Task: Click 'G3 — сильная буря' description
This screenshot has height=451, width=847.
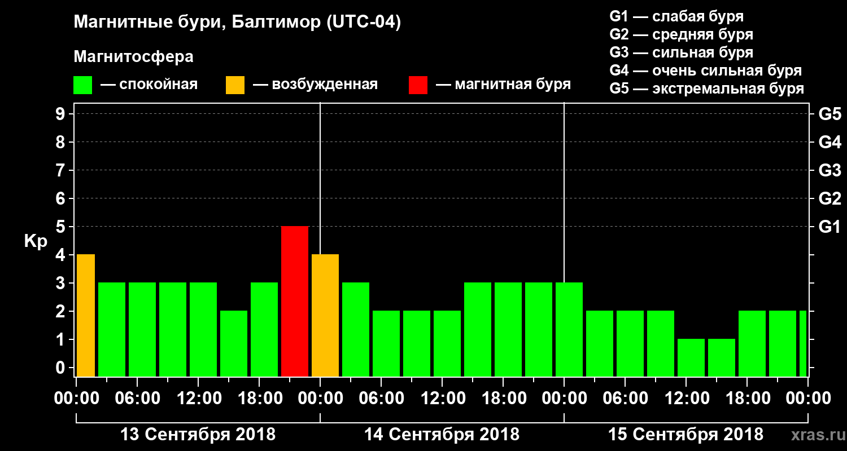Action: (x=681, y=52)
